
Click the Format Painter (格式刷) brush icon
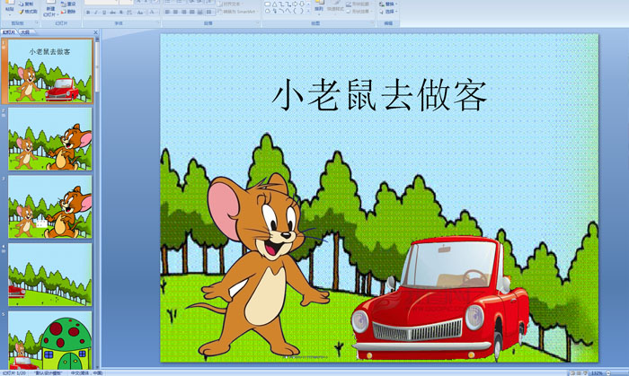tap(21, 12)
